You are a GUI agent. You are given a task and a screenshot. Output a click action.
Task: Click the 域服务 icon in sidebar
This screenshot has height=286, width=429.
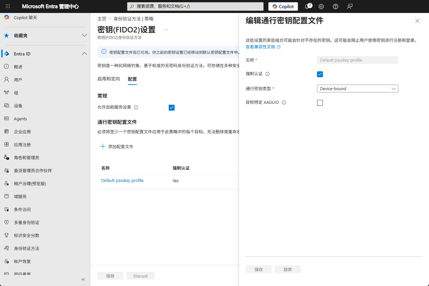6,197
